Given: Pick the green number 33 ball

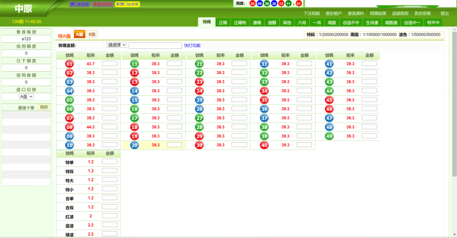Looking at the screenshot, I should click(264, 82).
